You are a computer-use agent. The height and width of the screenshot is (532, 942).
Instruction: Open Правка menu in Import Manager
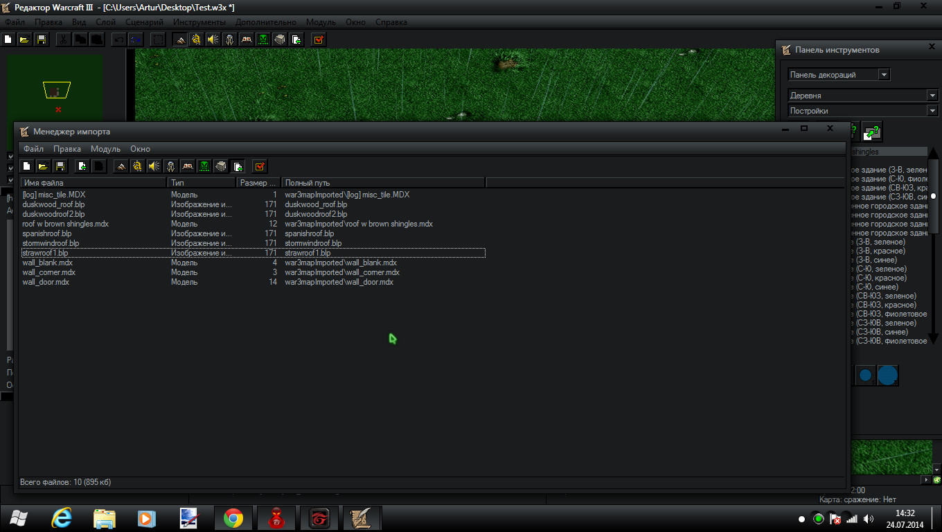tap(67, 149)
